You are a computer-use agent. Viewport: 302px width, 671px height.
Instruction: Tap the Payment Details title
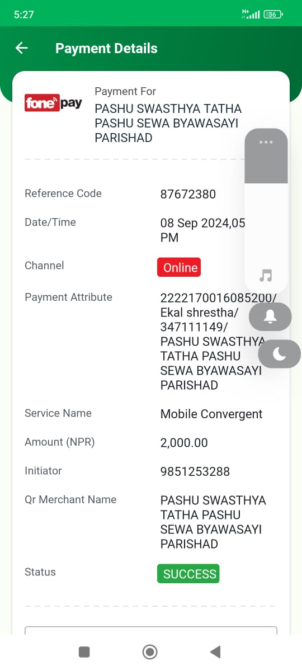(x=106, y=49)
